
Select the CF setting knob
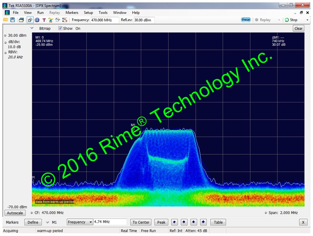coord(32,213)
